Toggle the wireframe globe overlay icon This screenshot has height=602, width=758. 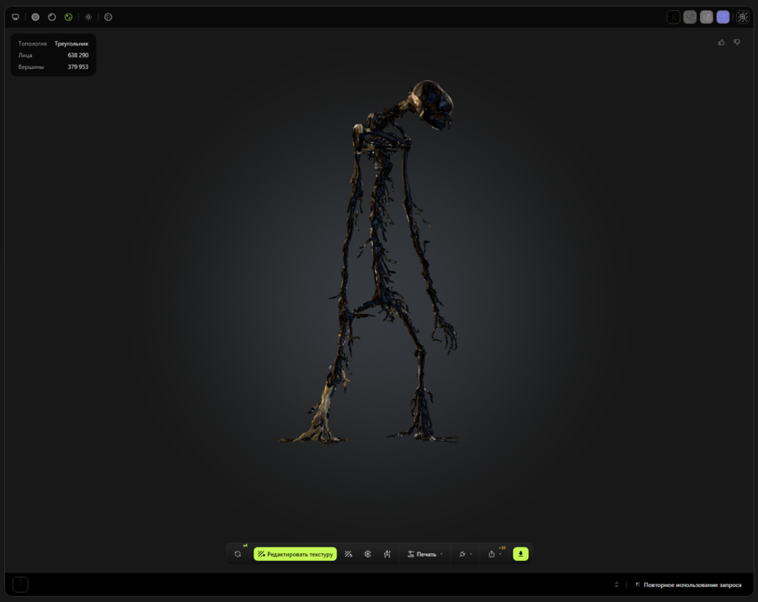(x=109, y=17)
